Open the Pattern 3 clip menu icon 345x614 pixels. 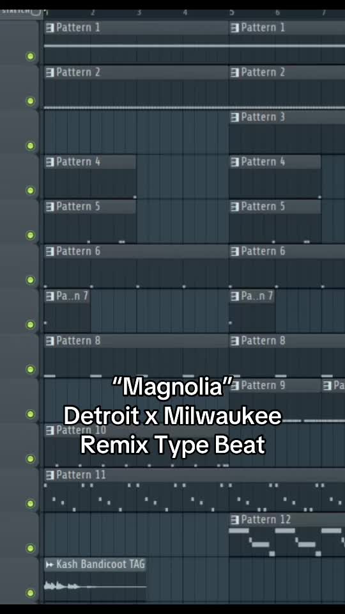(x=234, y=117)
